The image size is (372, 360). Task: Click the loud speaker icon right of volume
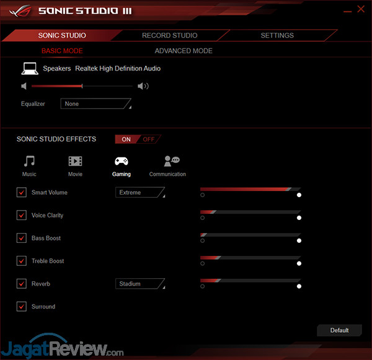tap(143, 86)
